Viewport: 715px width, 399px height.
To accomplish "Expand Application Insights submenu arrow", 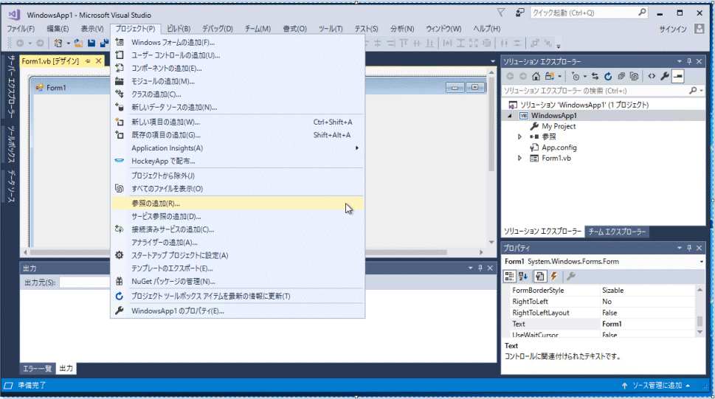I will pyautogui.click(x=357, y=148).
